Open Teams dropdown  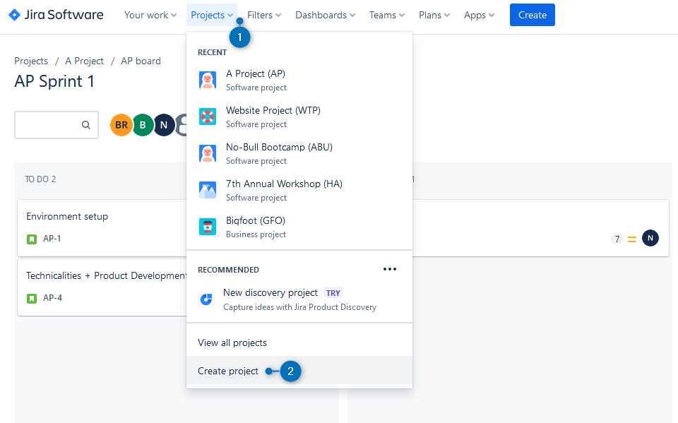pos(387,15)
